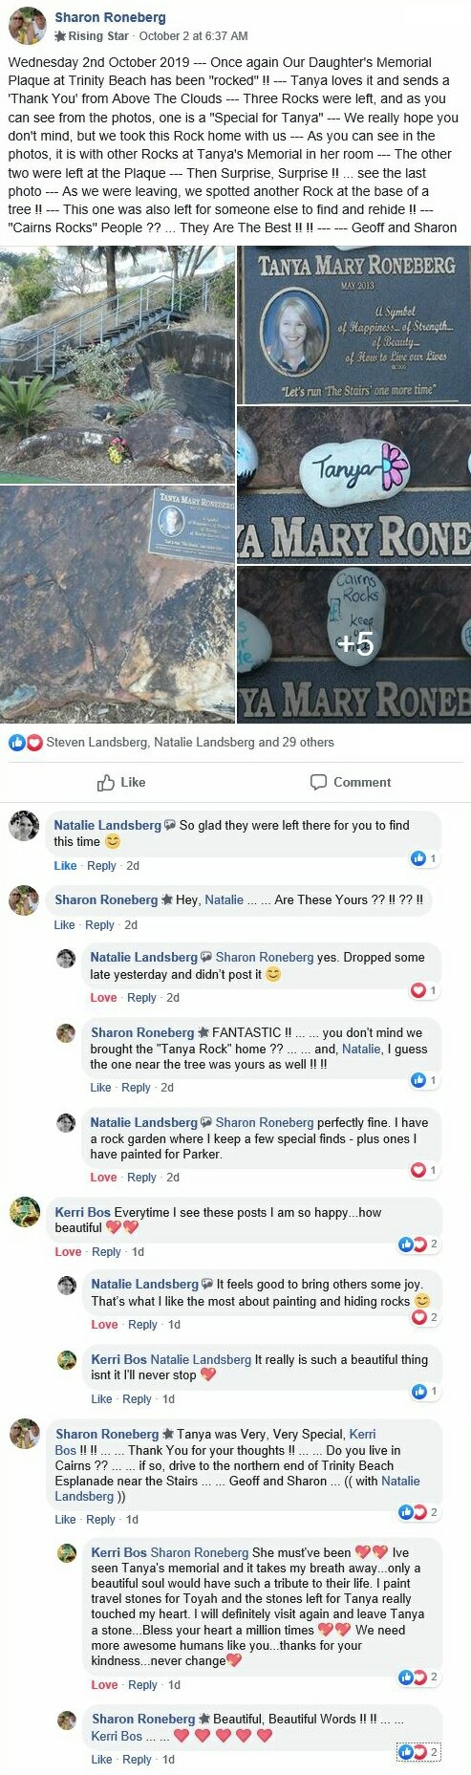Image resolution: width=471 pixels, height=1775 pixels.
Task: Click Love under the 'Everytime I see' comment
Action: 68,1252
